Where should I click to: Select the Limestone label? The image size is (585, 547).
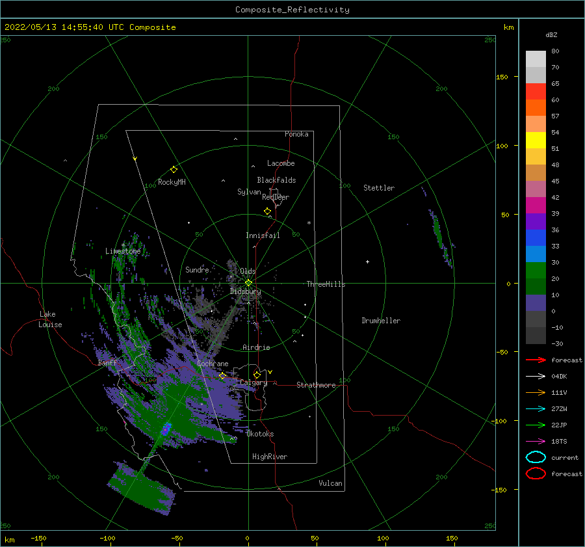123,251
